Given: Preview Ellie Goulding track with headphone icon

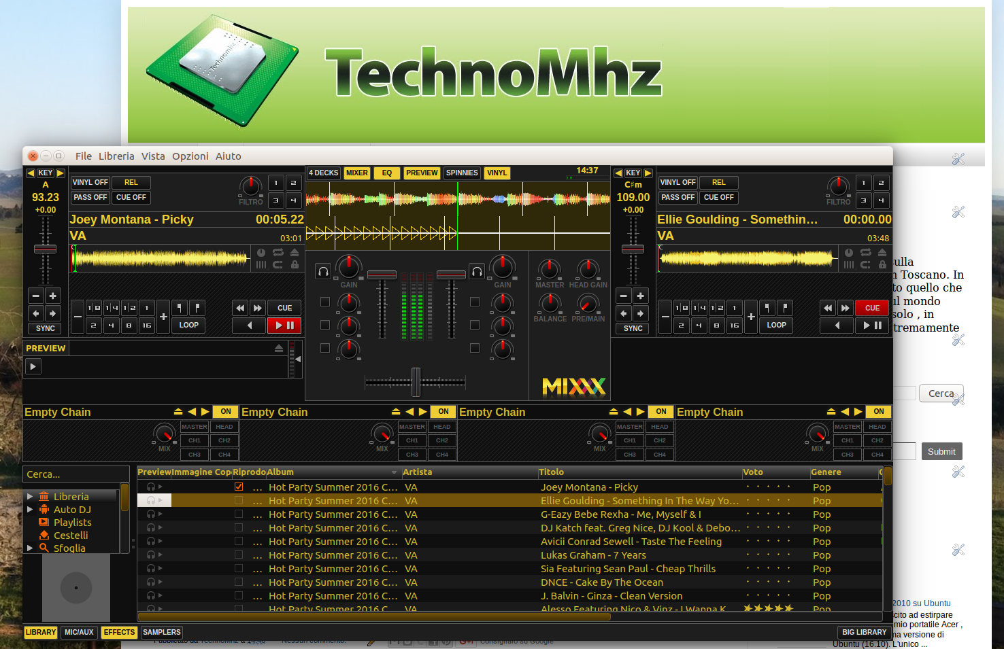Looking at the screenshot, I should (x=151, y=501).
